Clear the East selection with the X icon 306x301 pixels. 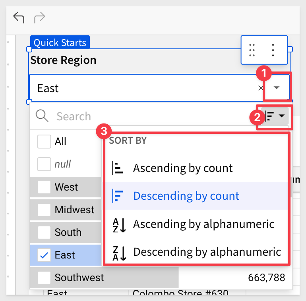[x=260, y=88]
